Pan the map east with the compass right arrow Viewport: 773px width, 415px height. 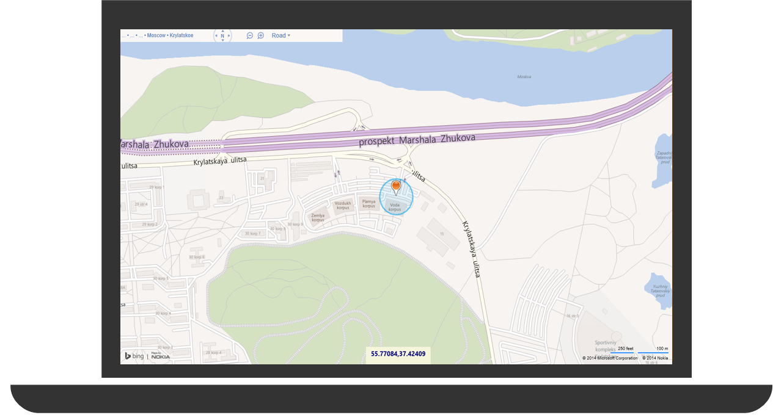[229, 35]
